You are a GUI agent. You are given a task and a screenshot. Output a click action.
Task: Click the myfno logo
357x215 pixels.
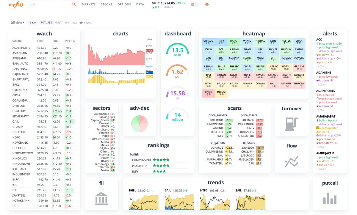16,4
